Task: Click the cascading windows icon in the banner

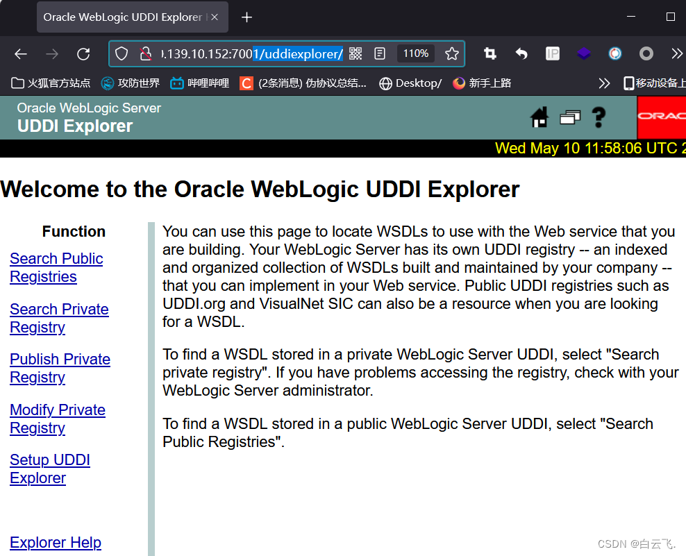Action: coord(569,117)
